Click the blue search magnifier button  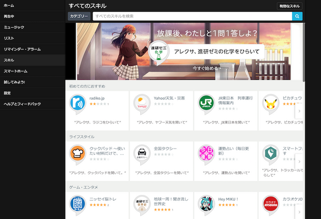point(297,16)
